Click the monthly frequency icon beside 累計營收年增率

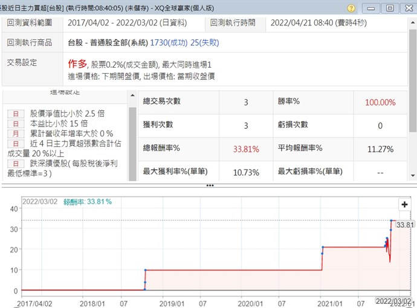tap(15, 133)
